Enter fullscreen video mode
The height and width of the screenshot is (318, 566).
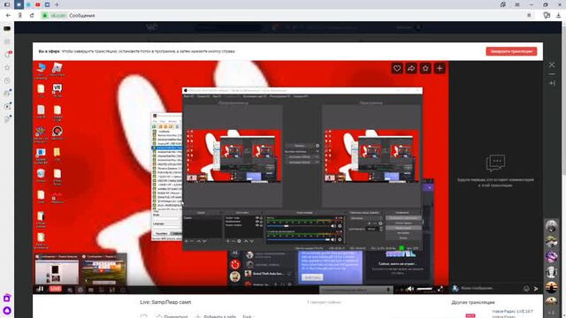point(440,289)
